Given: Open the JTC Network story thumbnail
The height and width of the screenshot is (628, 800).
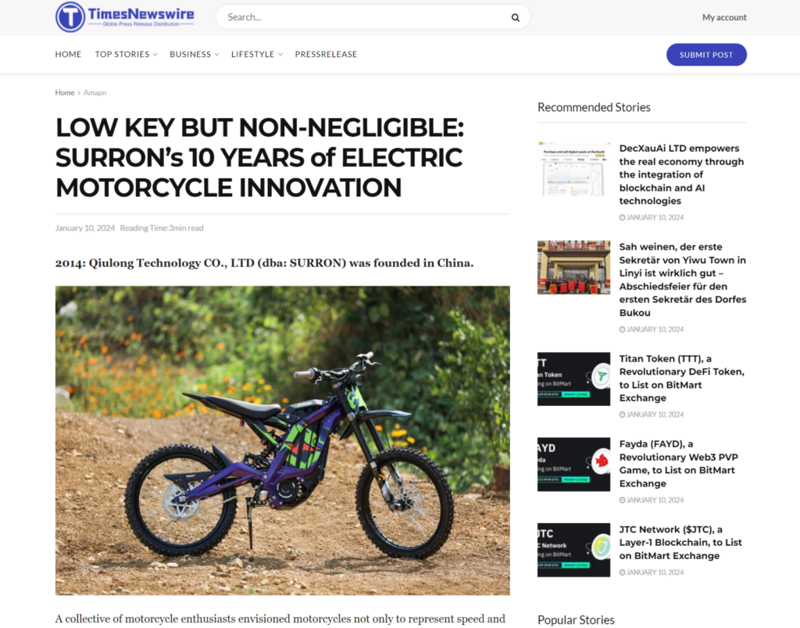Looking at the screenshot, I should (x=573, y=550).
